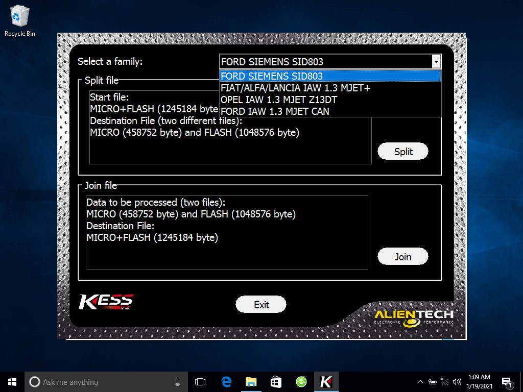Exit the application with the Exit button
Screen dimensions: 523x392
[x=260, y=304]
